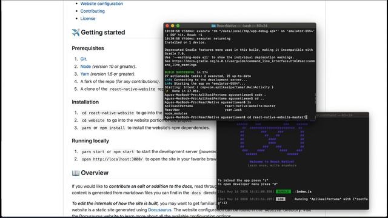Click the 'A fork of the repo' list item
The width and height of the screenshot is (388, 218).
click(120, 81)
